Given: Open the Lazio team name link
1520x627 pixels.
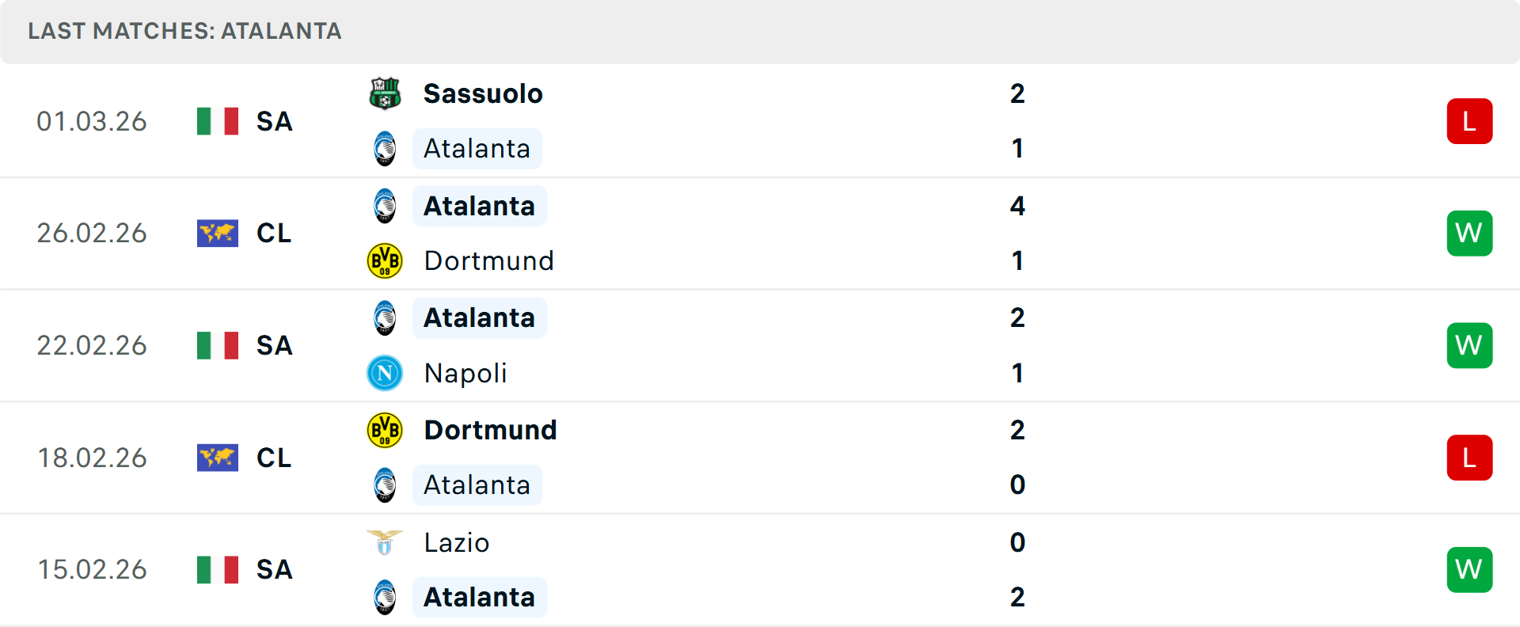Looking at the screenshot, I should [x=457, y=542].
